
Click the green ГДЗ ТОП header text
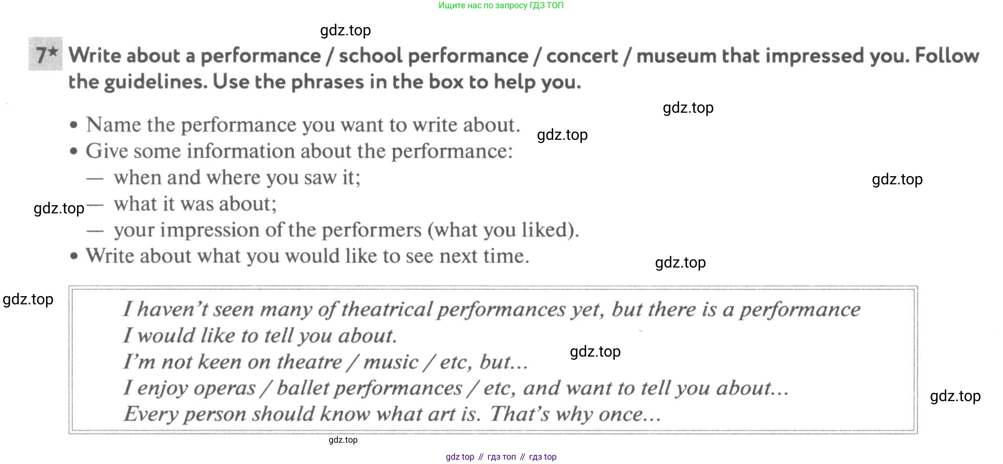tap(501, 5)
